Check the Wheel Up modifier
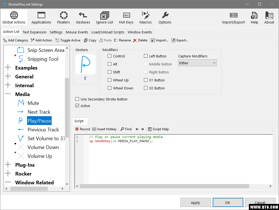This screenshot has height=210, width=279. tap(110, 80)
